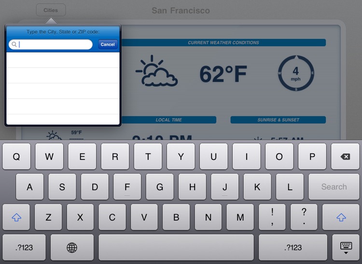This screenshot has width=362, height=264.
Task: Tap the right .?123 key
Action: pyautogui.click(x=293, y=248)
